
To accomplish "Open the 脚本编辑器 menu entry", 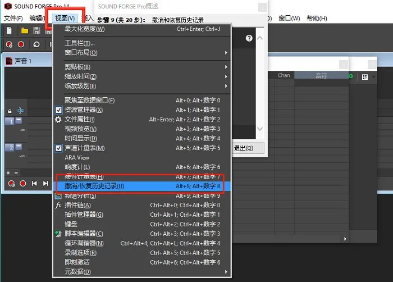I will click(x=142, y=234).
